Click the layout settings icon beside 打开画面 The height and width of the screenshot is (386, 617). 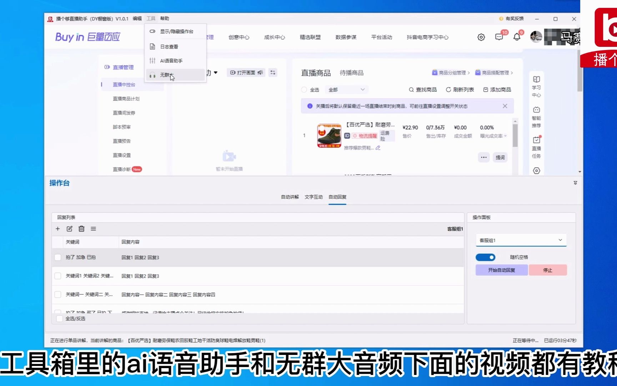273,73
